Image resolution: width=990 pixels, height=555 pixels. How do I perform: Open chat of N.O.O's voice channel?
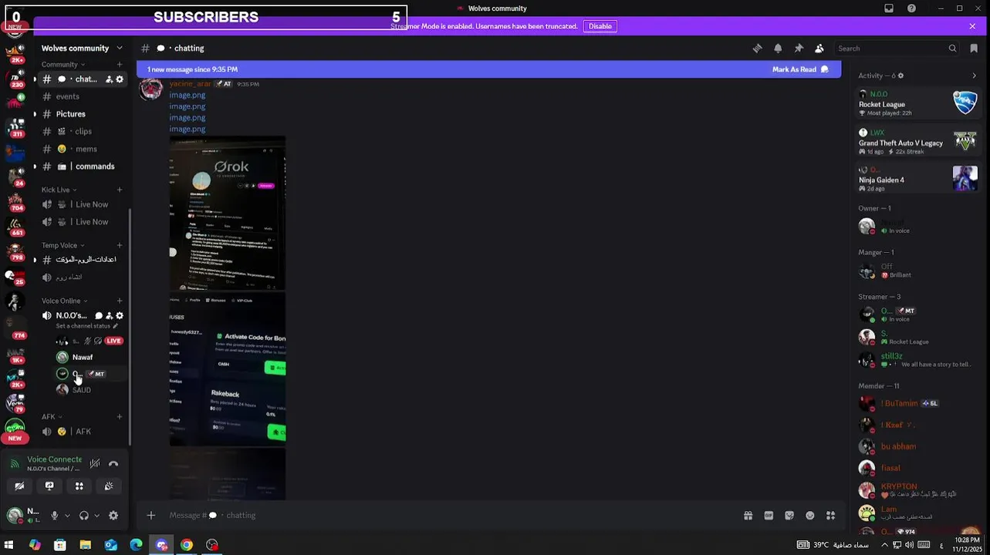[x=98, y=316]
